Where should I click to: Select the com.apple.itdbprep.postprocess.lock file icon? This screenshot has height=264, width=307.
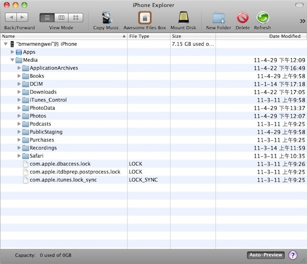tap(26, 172)
